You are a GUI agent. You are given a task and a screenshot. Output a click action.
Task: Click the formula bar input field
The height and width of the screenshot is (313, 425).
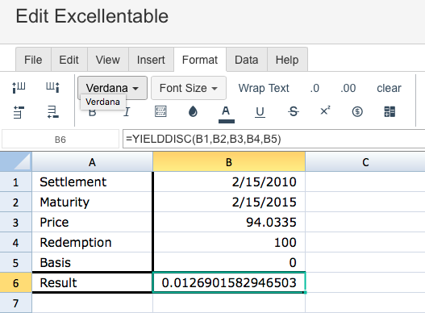273,139
